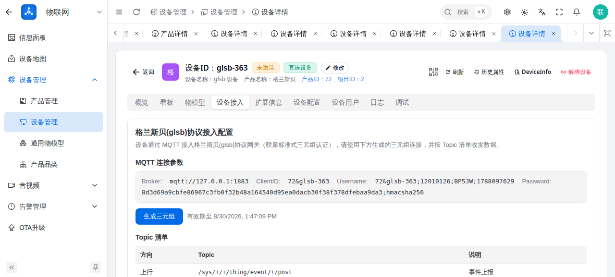Close the active 设备详情 tab

tap(553, 34)
